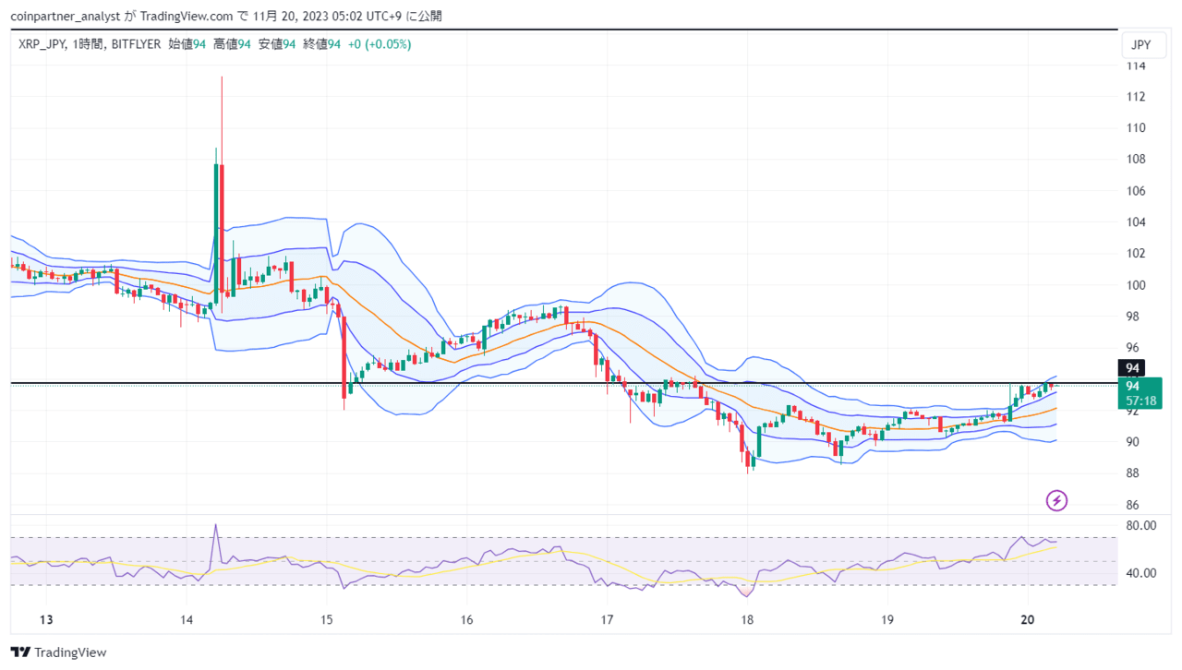Click the 80.00 RSI axis label

pyautogui.click(x=1141, y=526)
